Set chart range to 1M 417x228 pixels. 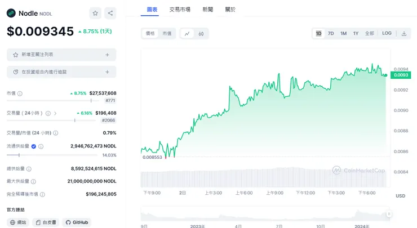point(343,33)
